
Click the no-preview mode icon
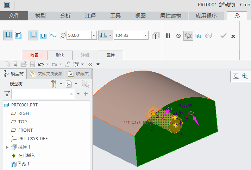point(178,36)
